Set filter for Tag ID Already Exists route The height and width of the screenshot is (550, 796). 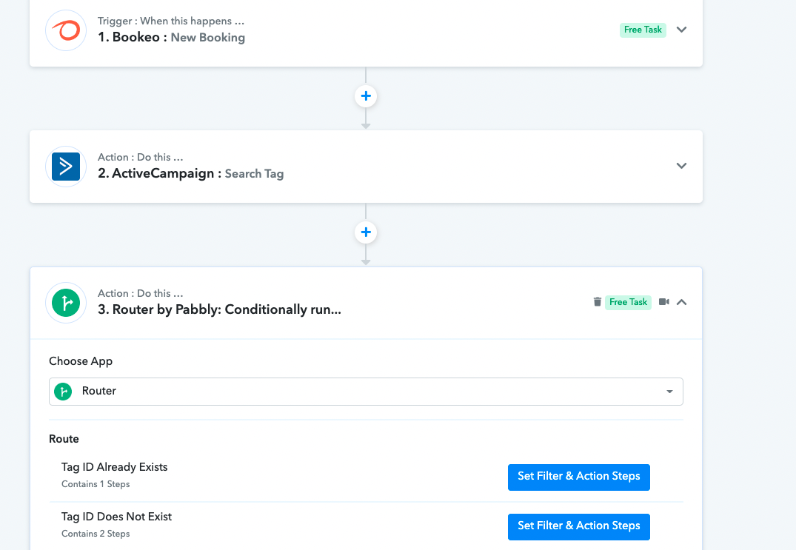coord(579,477)
